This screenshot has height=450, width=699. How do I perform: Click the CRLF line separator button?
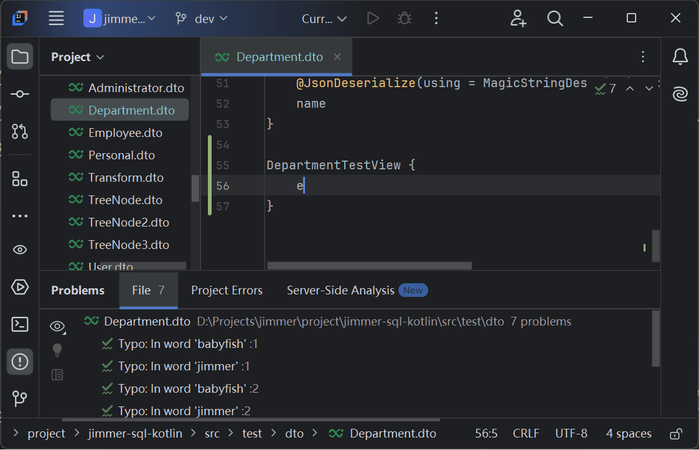tap(527, 434)
